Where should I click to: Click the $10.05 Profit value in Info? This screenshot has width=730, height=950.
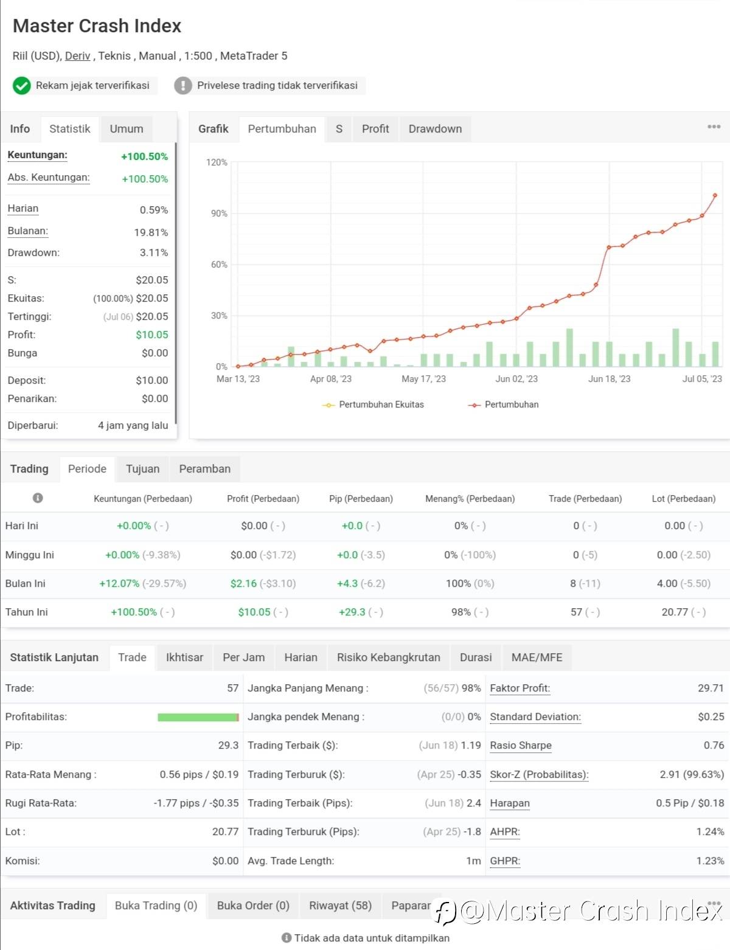click(152, 335)
